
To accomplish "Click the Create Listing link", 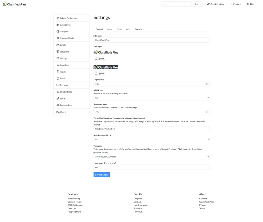I will pyautogui.click(x=215, y=4).
